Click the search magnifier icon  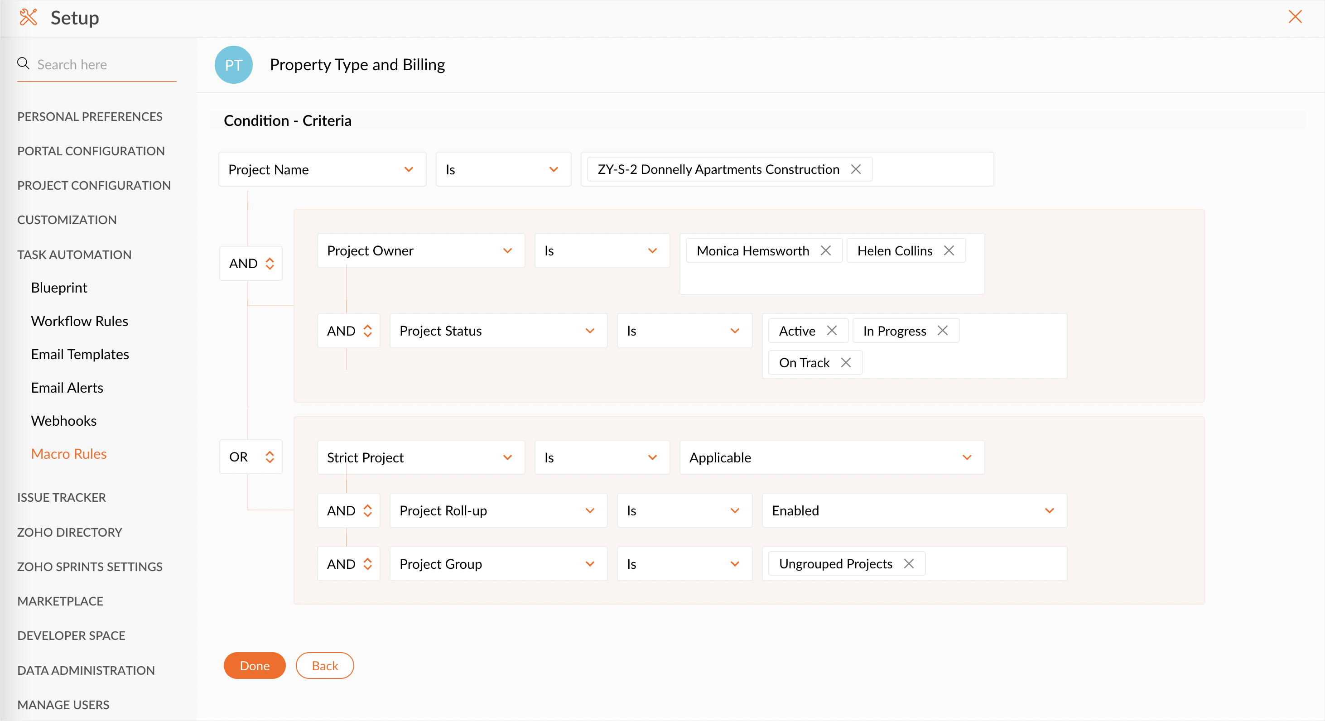(x=23, y=63)
